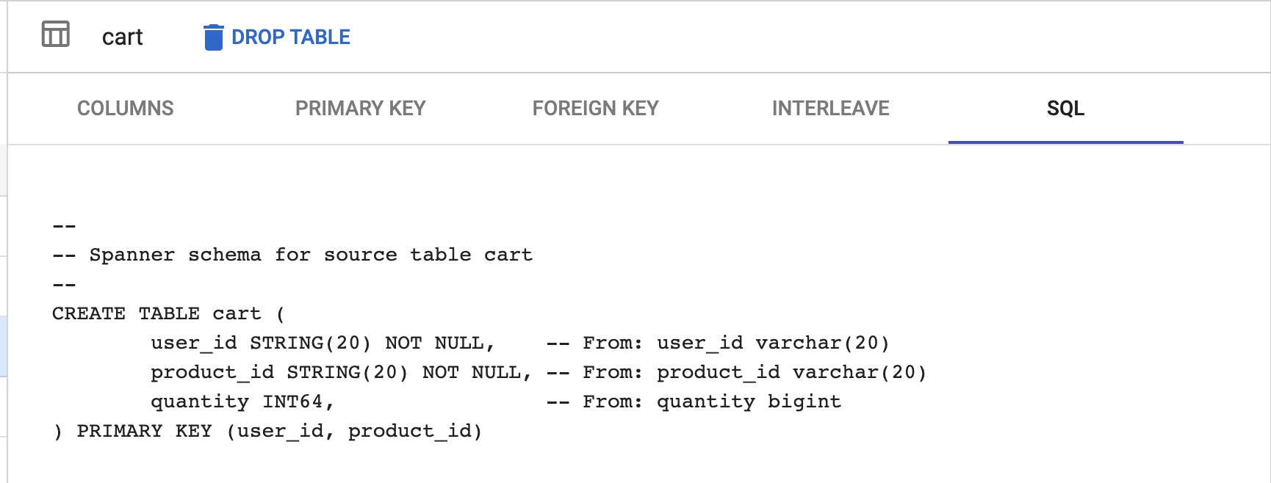Select the SQL tab

pyautogui.click(x=1066, y=109)
